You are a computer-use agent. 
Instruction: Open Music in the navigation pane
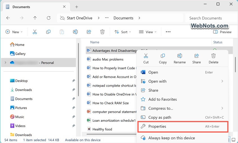[x=17, y=117]
